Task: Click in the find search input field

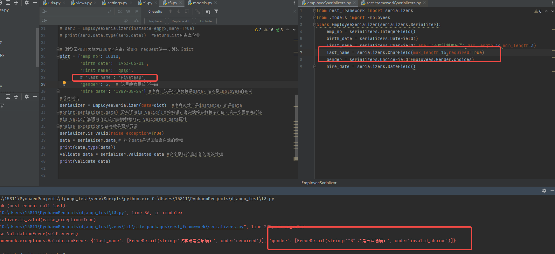Action: (76, 11)
